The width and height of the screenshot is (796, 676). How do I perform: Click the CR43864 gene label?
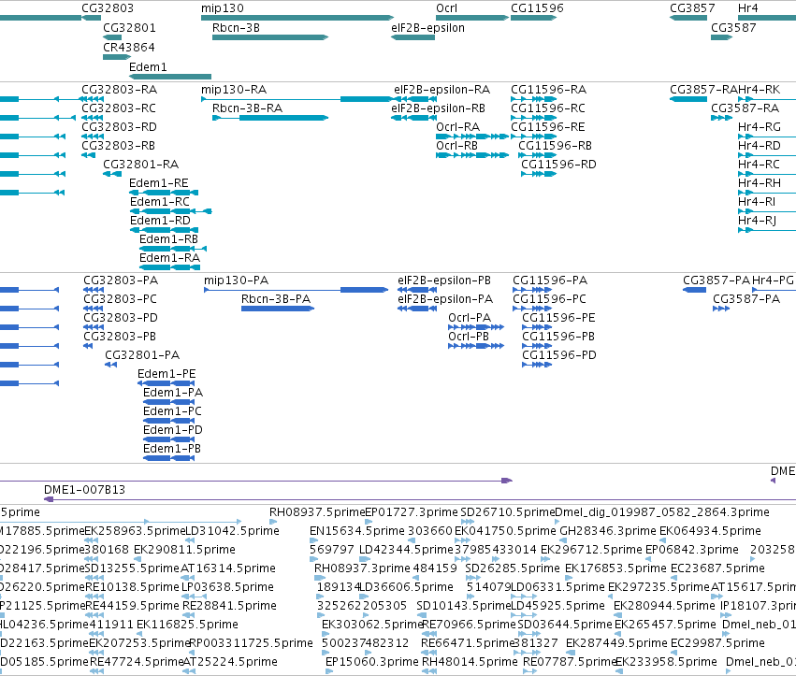click(129, 47)
